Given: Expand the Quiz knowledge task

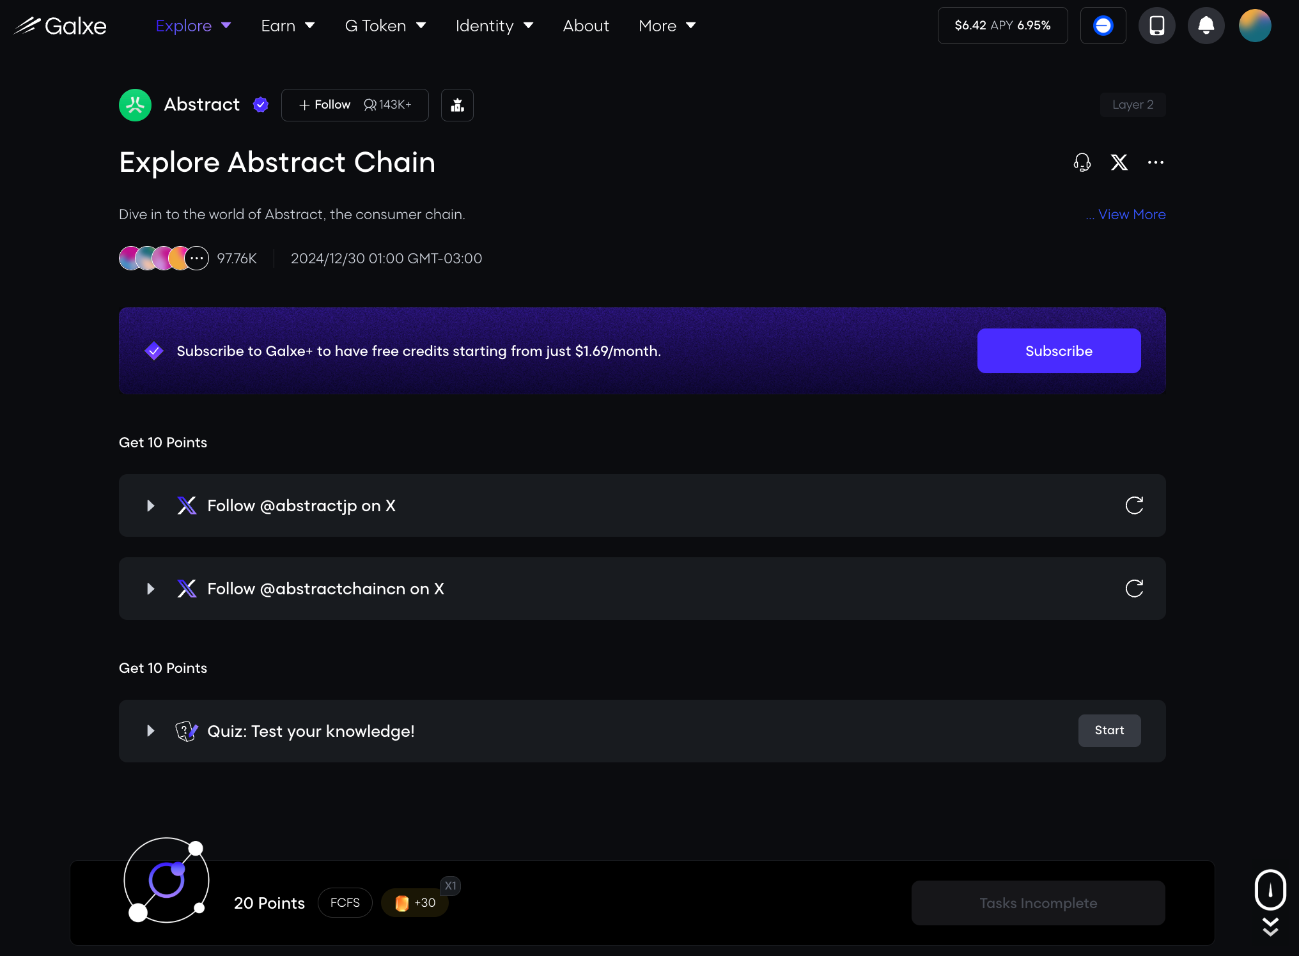Looking at the screenshot, I should pos(151,730).
